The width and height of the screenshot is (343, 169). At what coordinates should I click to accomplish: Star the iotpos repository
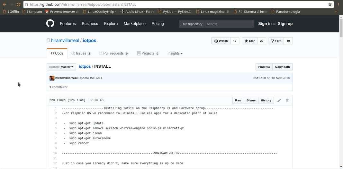point(249,41)
